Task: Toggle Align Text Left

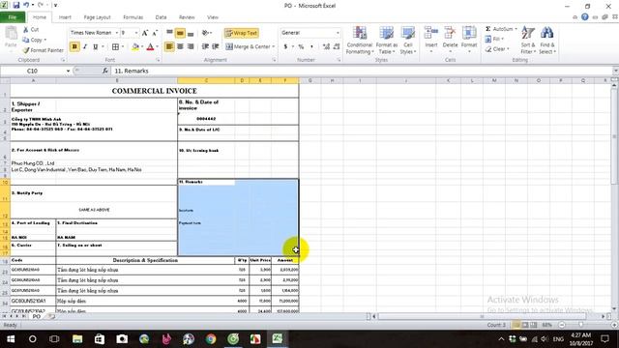Action: click(x=169, y=46)
